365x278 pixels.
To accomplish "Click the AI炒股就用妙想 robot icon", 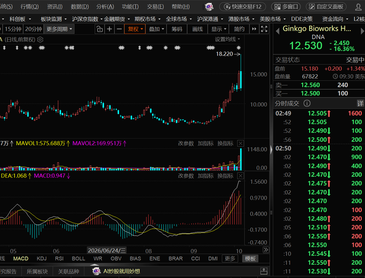I will (x=97, y=271).
